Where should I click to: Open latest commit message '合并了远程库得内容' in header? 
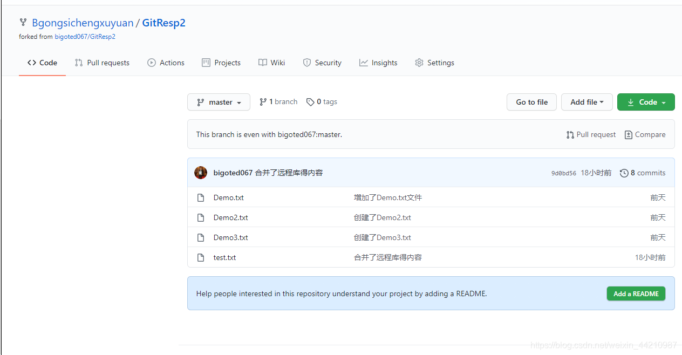[x=289, y=173]
